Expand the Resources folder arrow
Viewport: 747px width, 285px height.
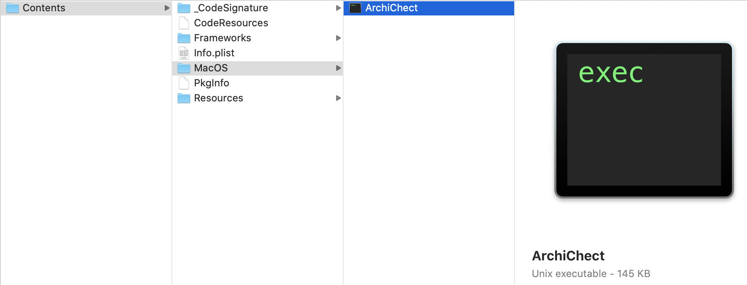coord(338,98)
